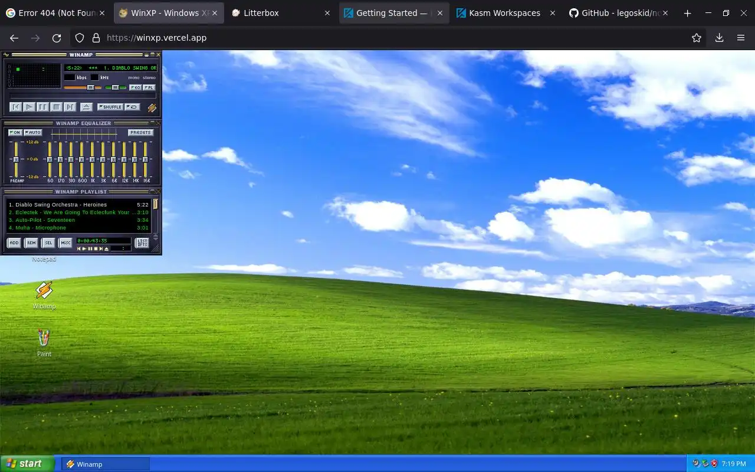
Task: Switch to the Getting Started browser tab
Action: (394, 13)
